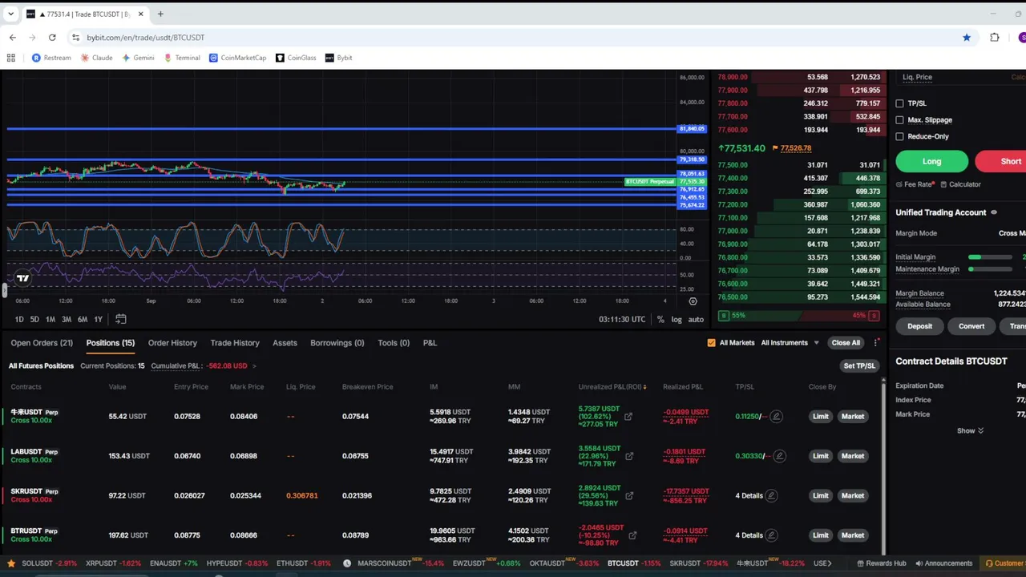Enable the TP/SL checkbox

pos(899,103)
